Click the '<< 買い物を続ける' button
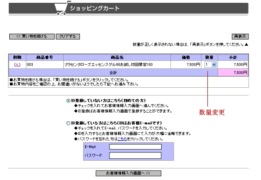The image size is (261, 180). [x=32, y=36]
